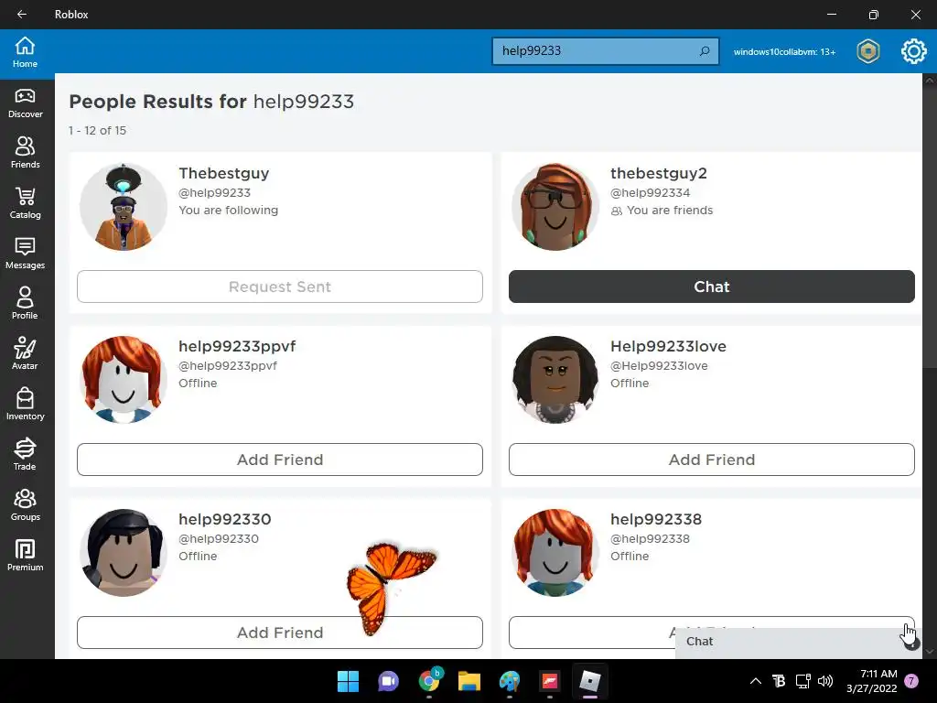Open the Discover section

coord(25,103)
